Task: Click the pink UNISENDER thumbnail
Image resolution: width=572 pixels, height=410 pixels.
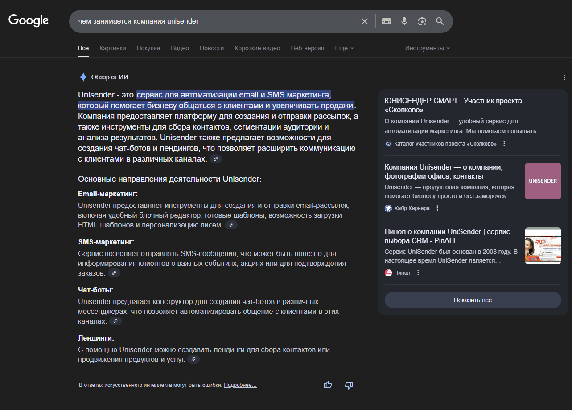Action: click(x=543, y=181)
